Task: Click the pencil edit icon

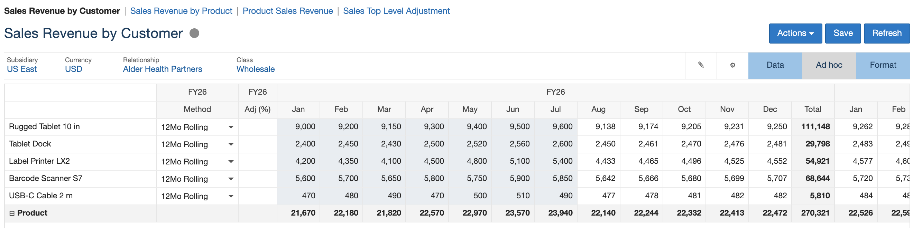Action: (x=701, y=65)
